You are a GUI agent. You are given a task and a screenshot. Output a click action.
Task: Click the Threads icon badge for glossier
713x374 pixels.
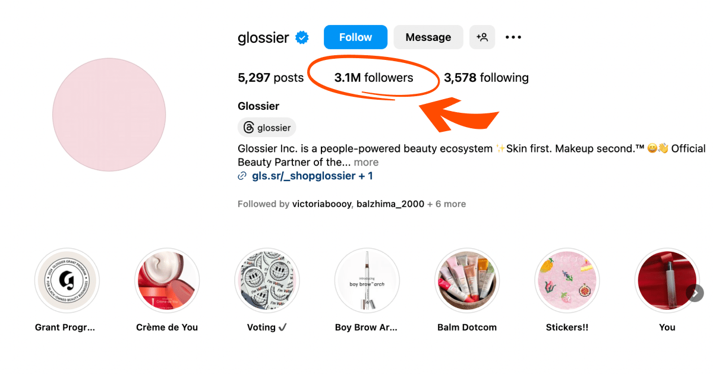pyautogui.click(x=267, y=128)
